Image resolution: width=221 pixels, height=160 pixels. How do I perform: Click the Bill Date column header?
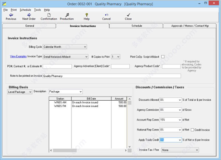coord(91,99)
